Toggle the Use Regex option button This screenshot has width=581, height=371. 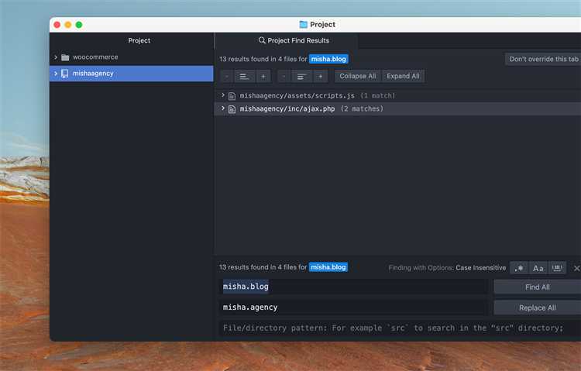(x=519, y=268)
